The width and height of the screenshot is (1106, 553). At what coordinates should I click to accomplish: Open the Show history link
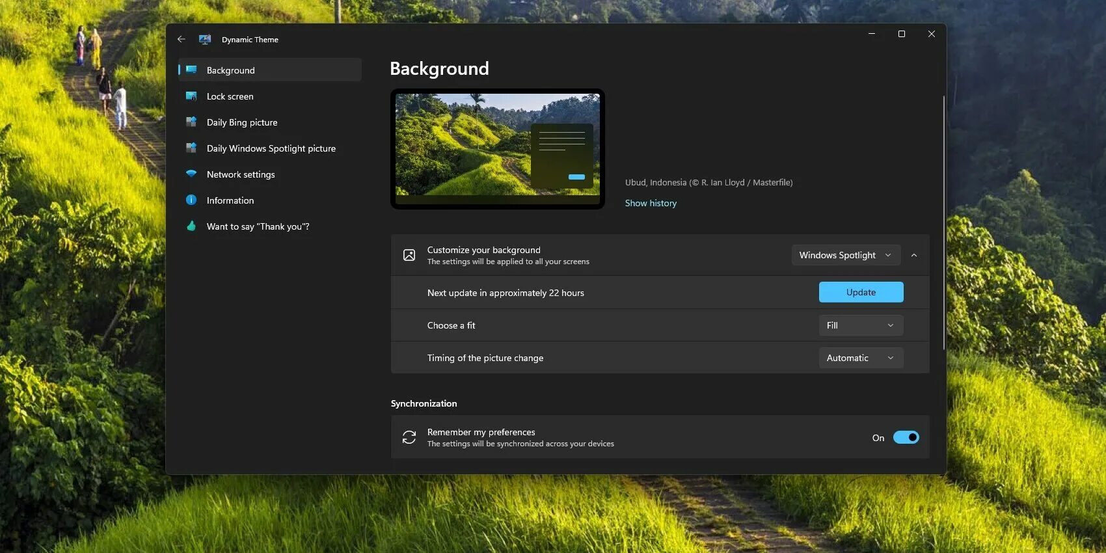[x=651, y=203]
